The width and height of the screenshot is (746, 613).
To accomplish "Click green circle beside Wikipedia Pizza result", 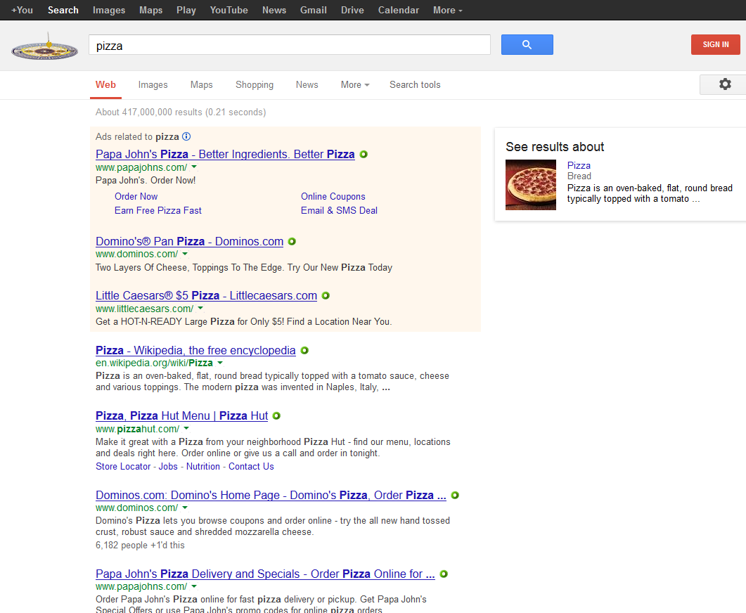I will (304, 351).
